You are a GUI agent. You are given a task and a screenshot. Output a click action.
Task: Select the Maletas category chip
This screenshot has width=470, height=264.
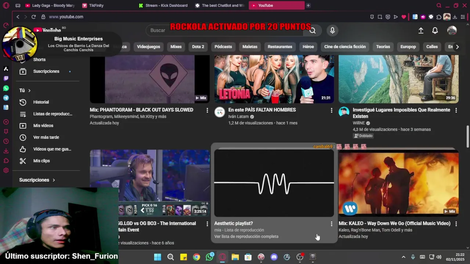250,47
